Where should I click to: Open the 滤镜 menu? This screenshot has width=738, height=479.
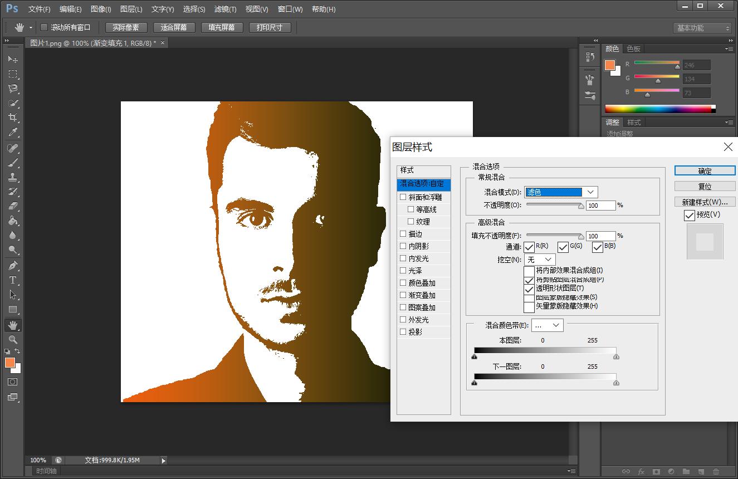coord(225,9)
